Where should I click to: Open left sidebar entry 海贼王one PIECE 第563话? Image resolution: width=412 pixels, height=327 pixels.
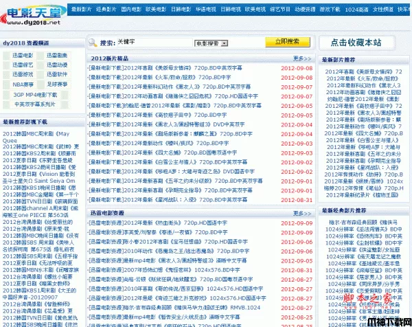(36, 215)
